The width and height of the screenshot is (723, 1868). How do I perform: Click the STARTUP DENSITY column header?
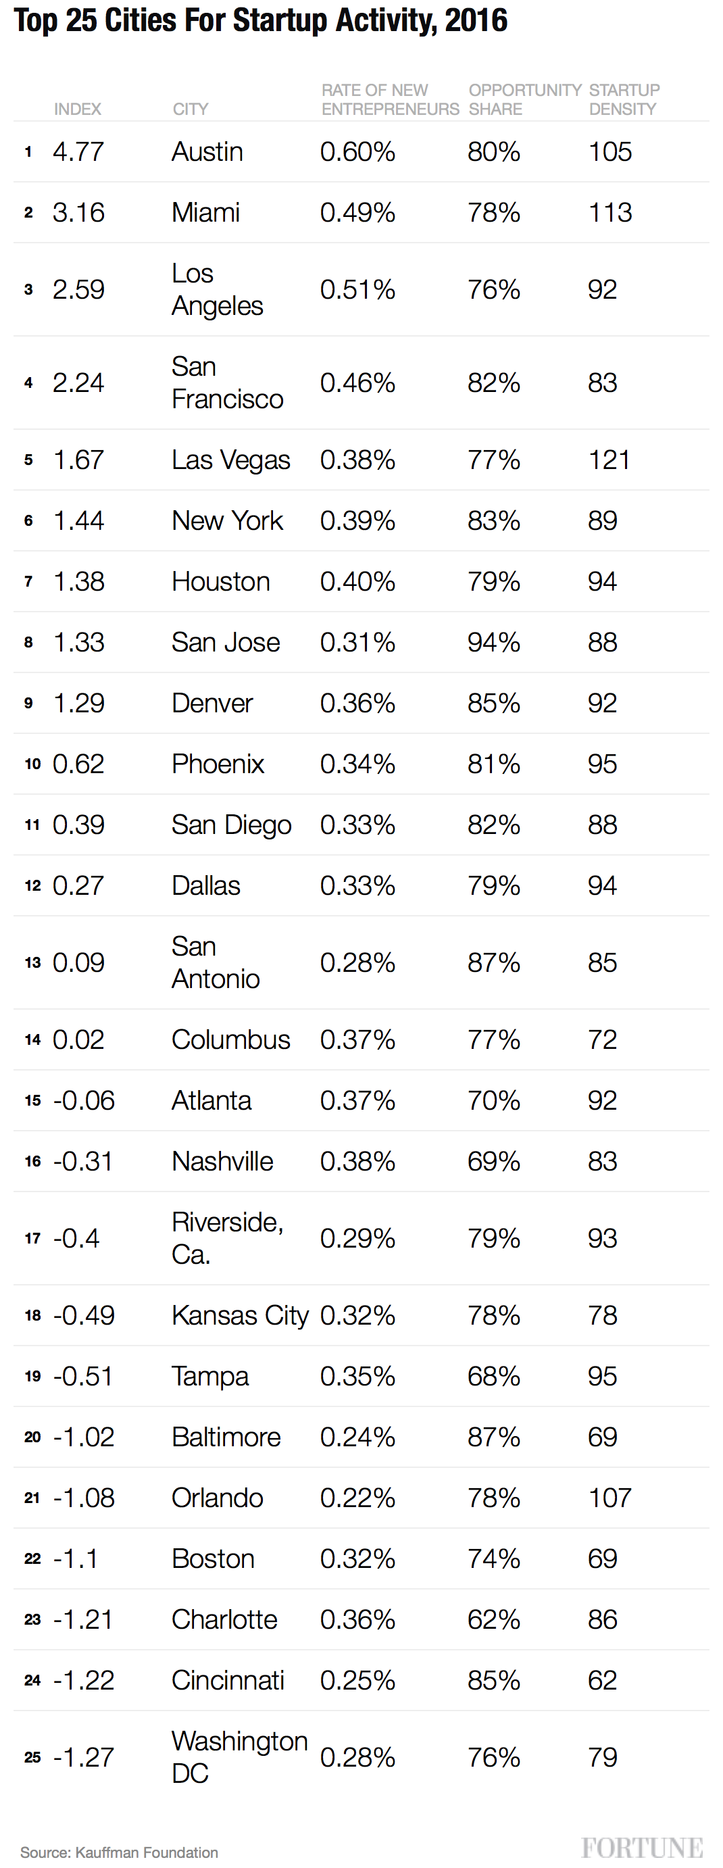624,99
